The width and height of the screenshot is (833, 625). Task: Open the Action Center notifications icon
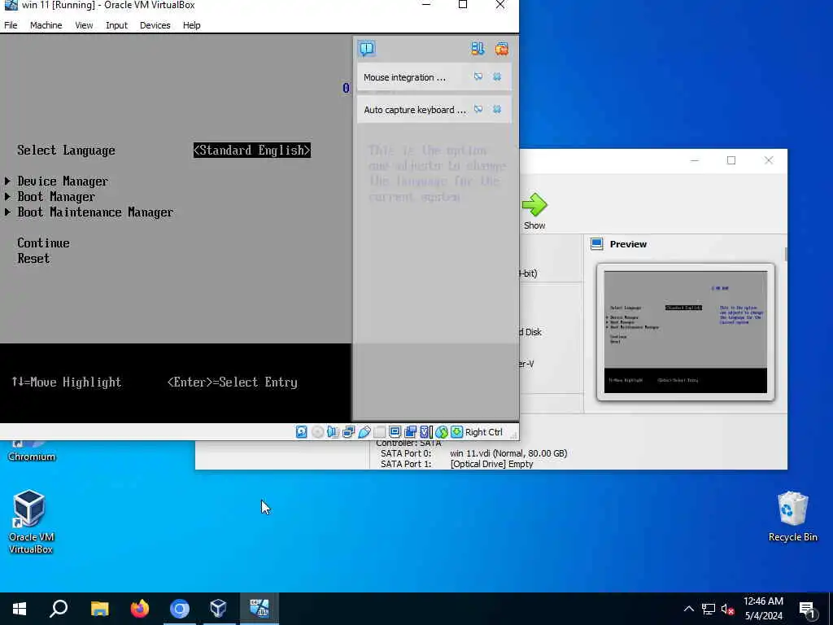[807, 610]
